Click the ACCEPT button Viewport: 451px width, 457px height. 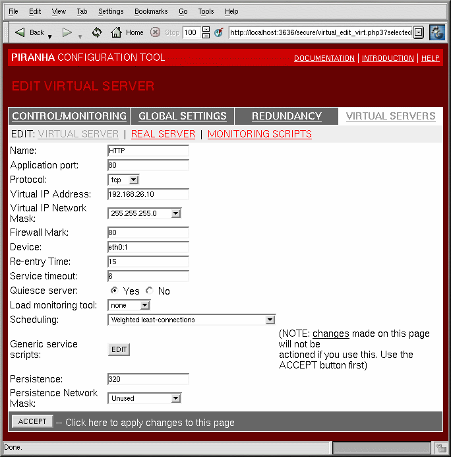32,421
